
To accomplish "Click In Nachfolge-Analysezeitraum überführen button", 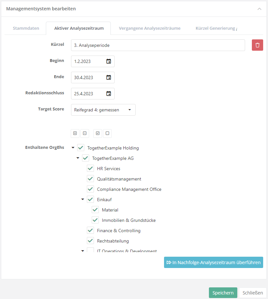I will pyautogui.click(x=213, y=263).
